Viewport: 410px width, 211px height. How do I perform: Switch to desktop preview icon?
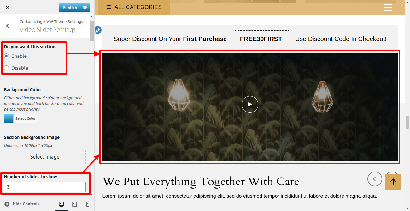point(61,204)
